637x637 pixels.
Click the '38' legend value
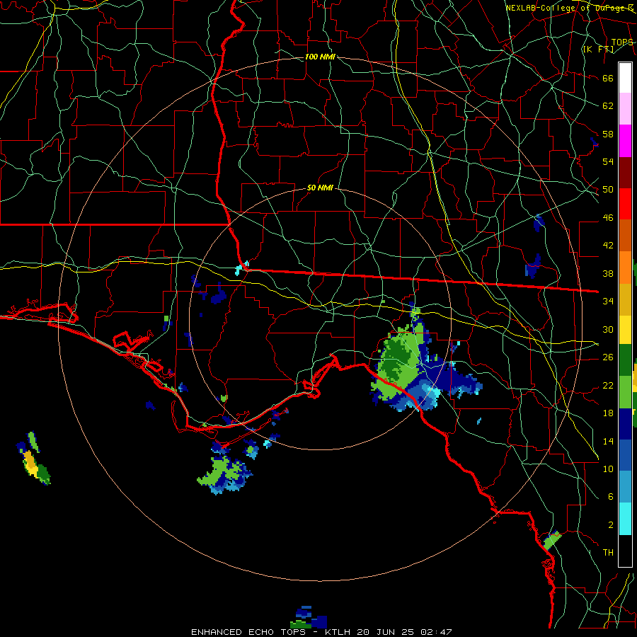(608, 273)
